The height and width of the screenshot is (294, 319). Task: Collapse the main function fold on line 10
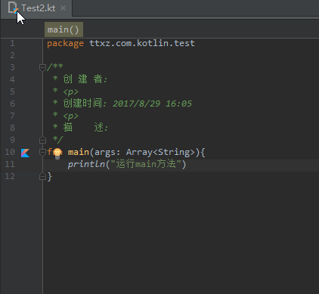coord(42,152)
